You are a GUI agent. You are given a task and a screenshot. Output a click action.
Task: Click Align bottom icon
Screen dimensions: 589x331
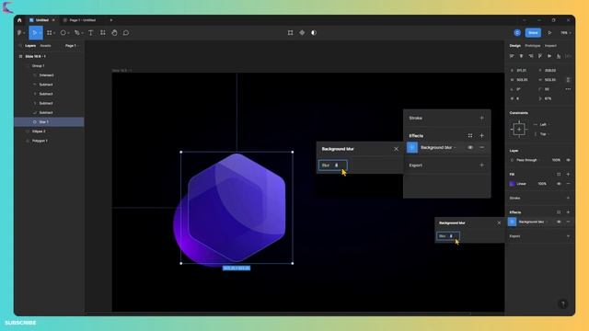click(559, 56)
